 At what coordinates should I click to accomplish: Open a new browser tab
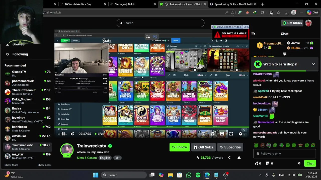click(x=263, y=4)
